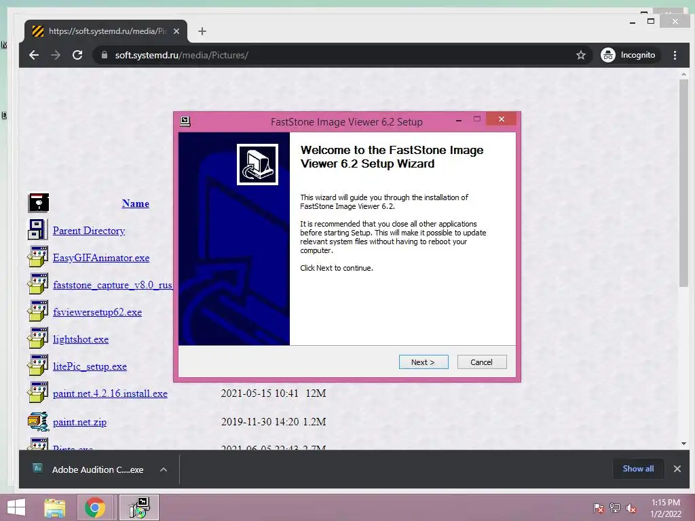The width and height of the screenshot is (695, 521).
Task: Click Action Center flag tray icon
Action: click(599, 507)
